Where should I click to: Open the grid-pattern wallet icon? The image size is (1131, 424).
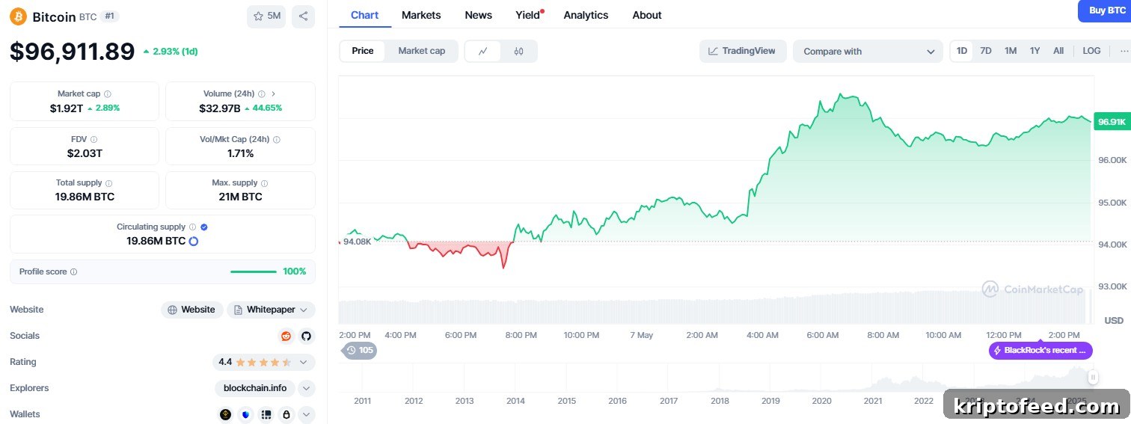click(266, 414)
